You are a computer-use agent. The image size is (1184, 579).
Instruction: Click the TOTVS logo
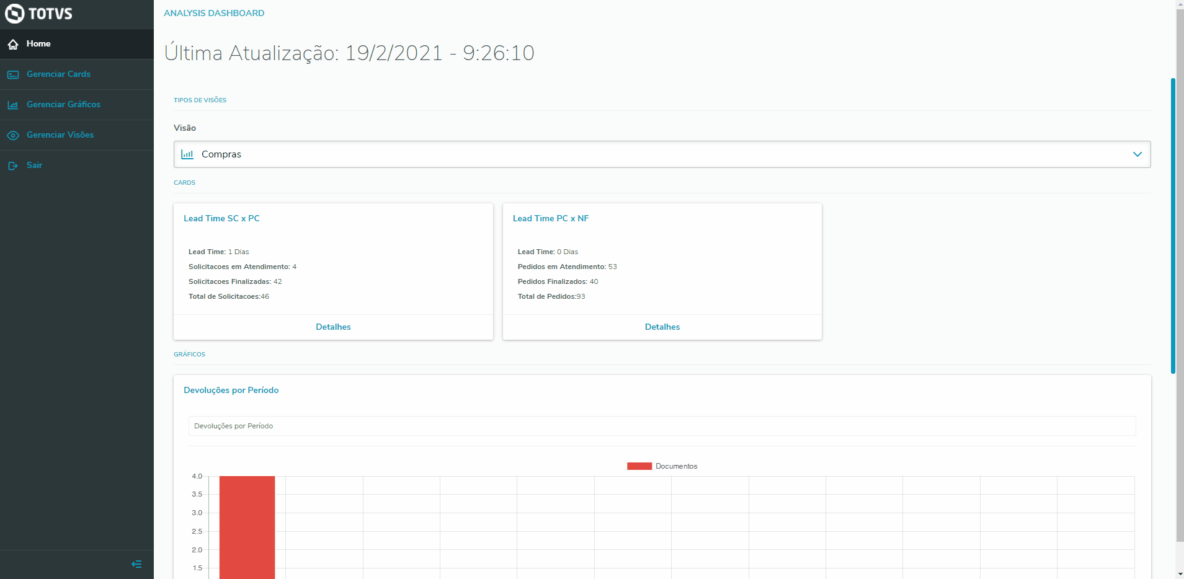(38, 14)
